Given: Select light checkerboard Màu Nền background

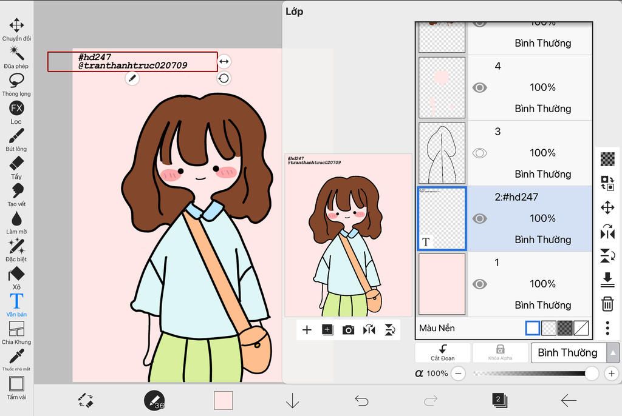Looking at the screenshot, I should click(x=549, y=328).
